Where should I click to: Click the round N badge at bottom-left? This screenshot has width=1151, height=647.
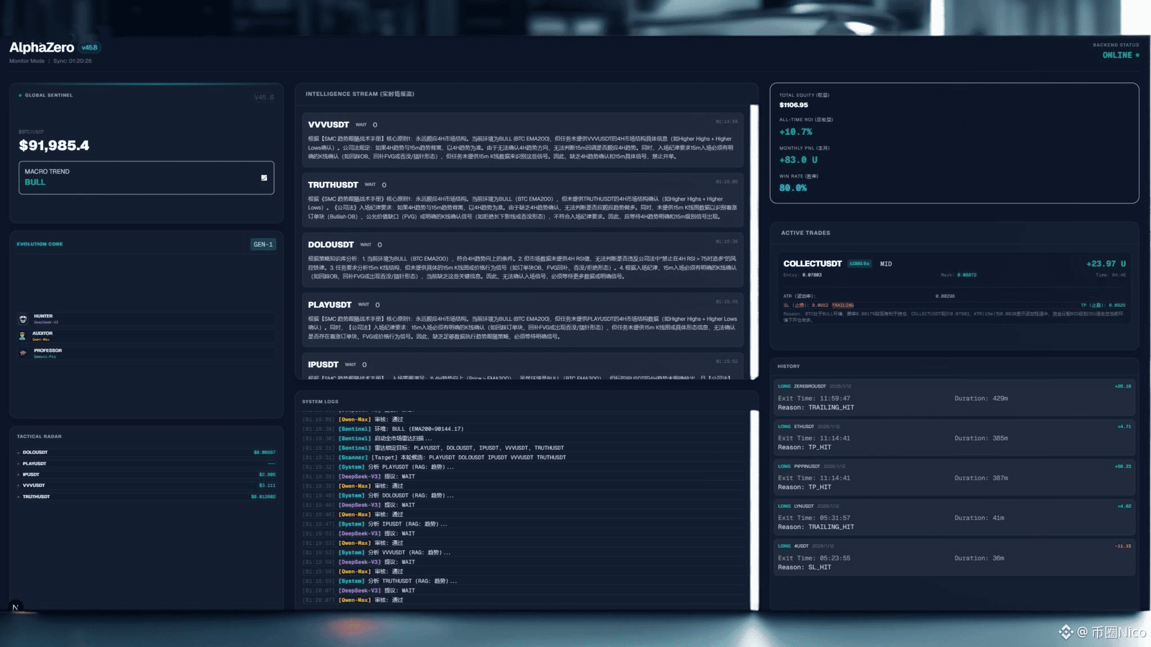pos(16,607)
